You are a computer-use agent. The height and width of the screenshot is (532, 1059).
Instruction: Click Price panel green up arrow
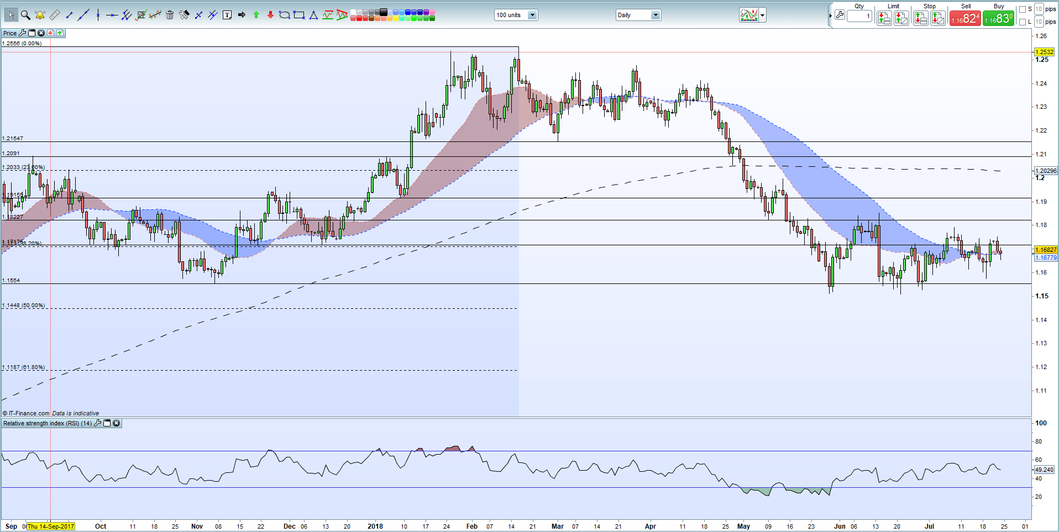[x=60, y=33]
